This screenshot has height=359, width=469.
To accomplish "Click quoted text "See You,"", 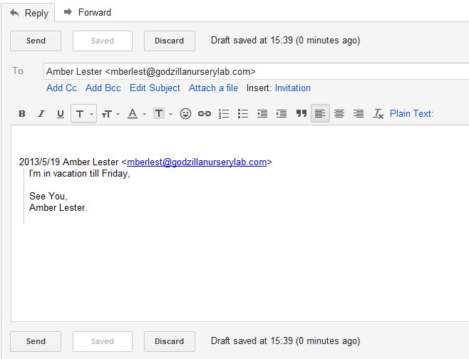I will click(x=48, y=196).
